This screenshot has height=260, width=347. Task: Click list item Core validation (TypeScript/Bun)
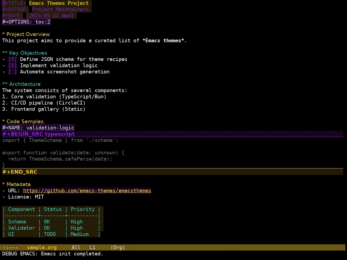(x=54, y=97)
